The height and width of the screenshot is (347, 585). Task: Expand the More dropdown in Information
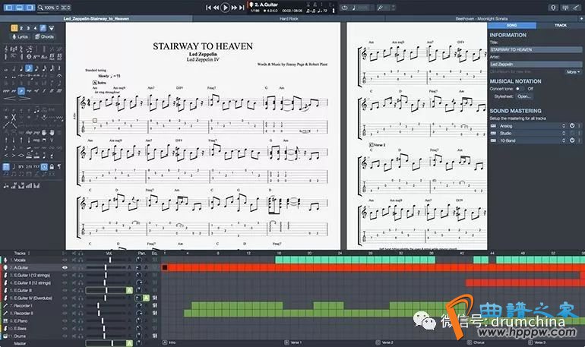pyautogui.click(x=574, y=72)
